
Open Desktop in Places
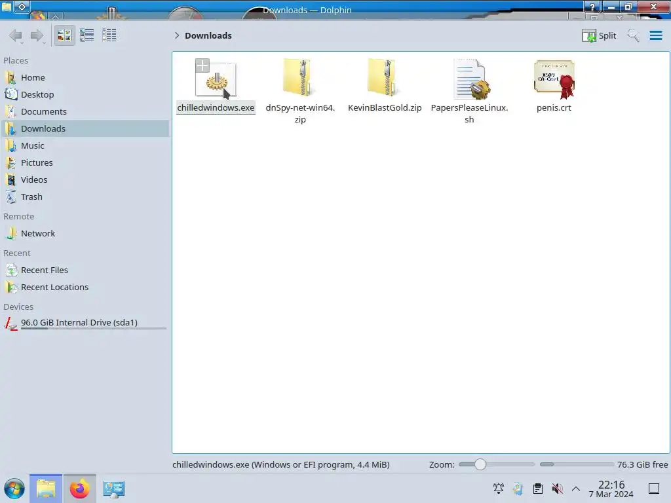coord(85,94)
